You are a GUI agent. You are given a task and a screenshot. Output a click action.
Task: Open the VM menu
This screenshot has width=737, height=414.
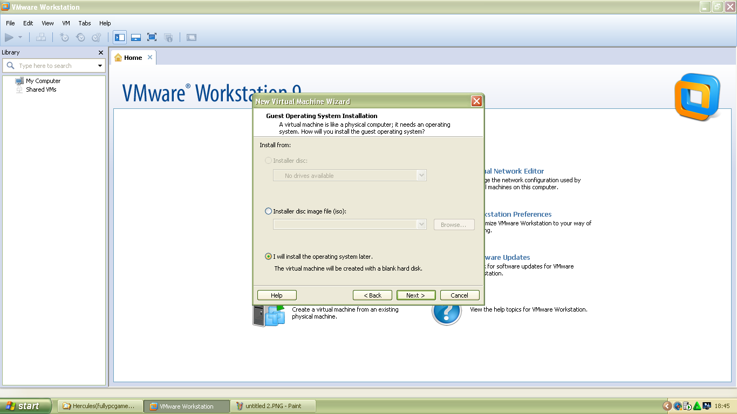pos(66,23)
